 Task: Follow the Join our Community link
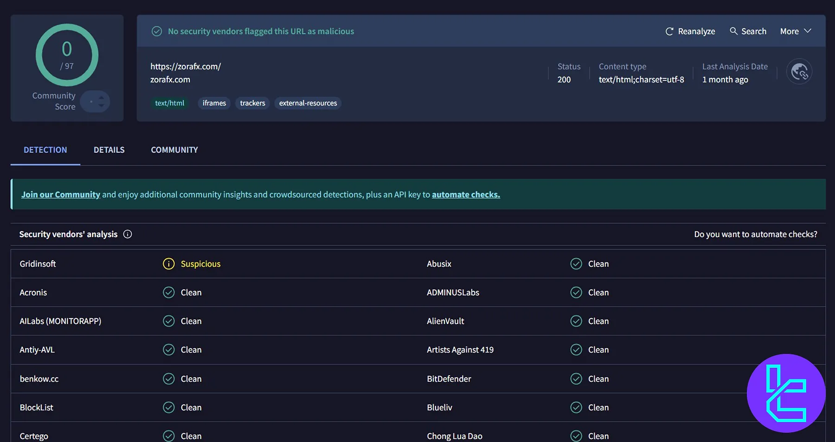pyautogui.click(x=61, y=194)
